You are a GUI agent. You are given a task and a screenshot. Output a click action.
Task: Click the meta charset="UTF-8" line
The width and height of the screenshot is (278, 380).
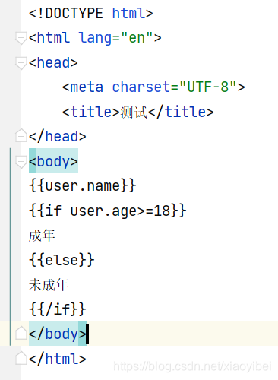pos(153,87)
